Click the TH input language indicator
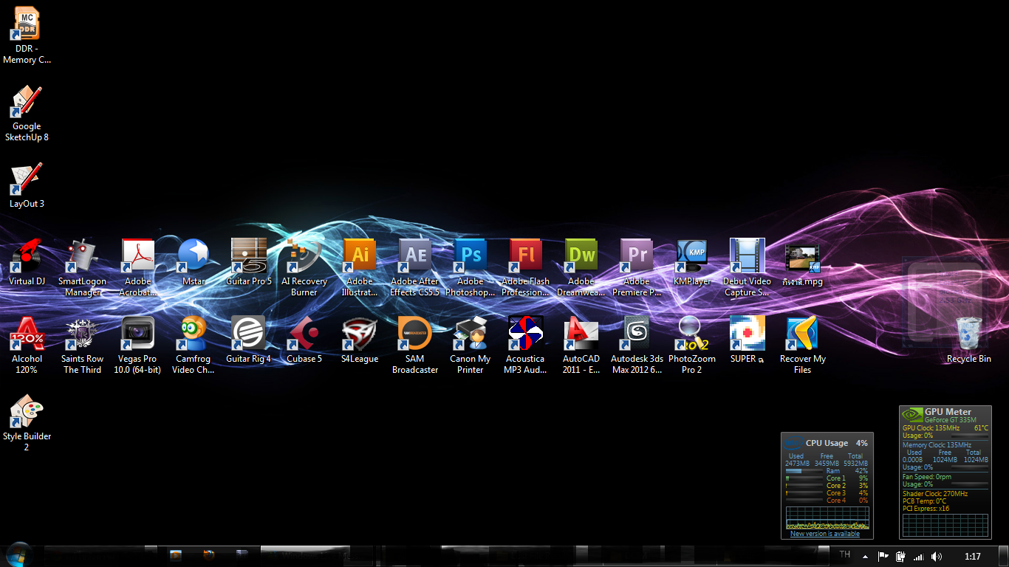Image resolution: width=1009 pixels, height=567 pixels. [845, 554]
